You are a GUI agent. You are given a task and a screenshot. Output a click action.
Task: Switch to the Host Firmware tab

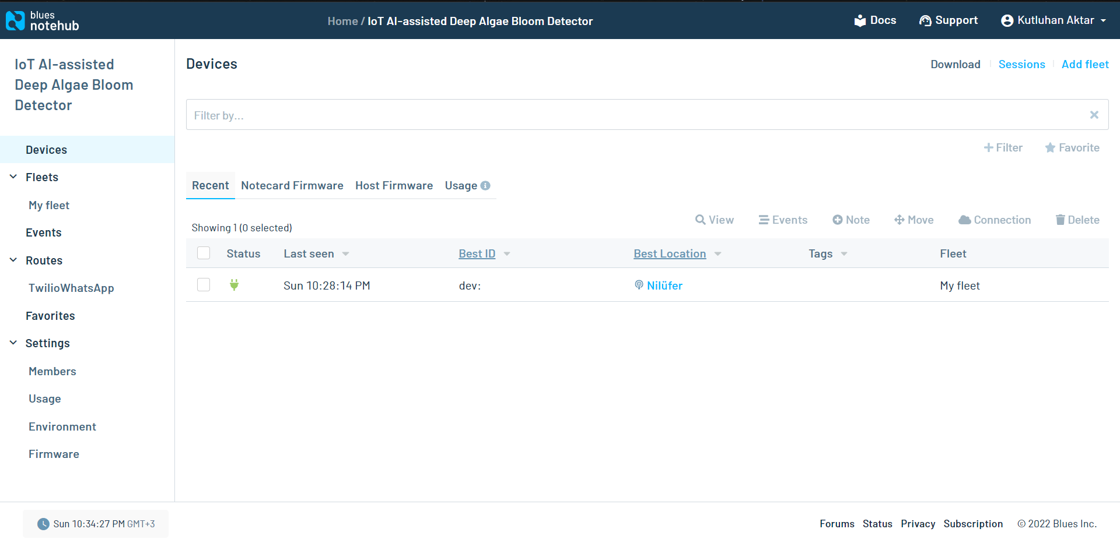394,185
